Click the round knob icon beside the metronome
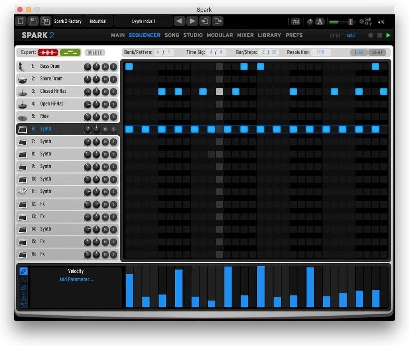The image size is (409, 346). [310, 22]
